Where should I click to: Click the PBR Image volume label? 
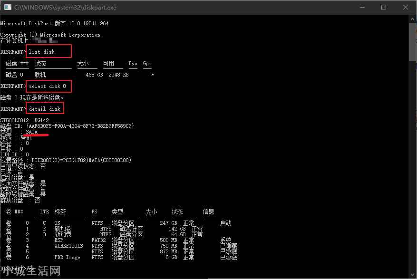(x=68, y=257)
